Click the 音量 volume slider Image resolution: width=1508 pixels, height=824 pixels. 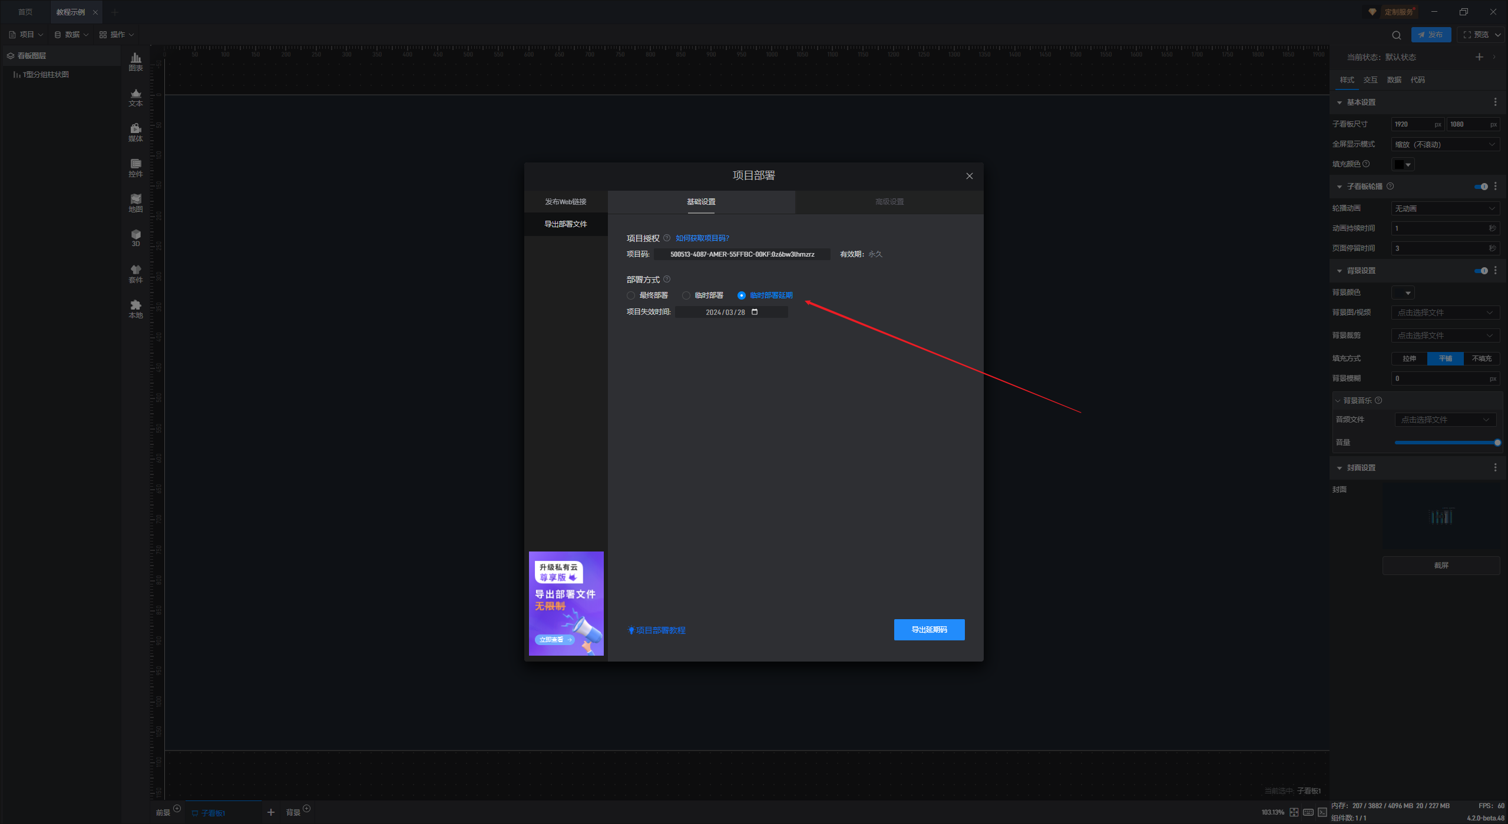(x=1445, y=443)
